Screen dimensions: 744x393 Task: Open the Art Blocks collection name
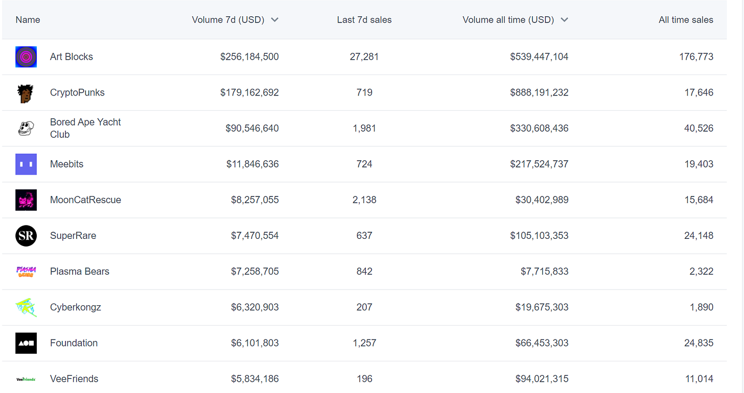pyautogui.click(x=72, y=57)
